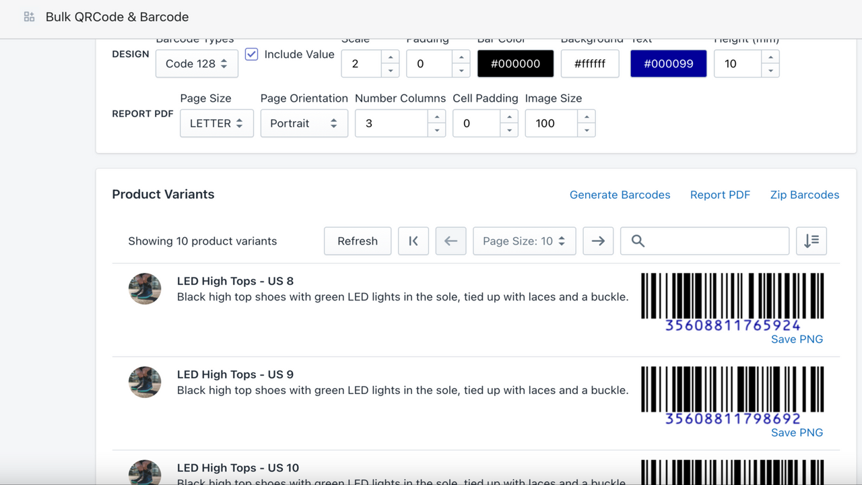Toggle the descending sort order icon
Screen dimensions: 862x485
click(x=811, y=240)
